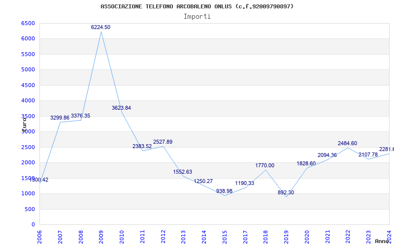The height and width of the screenshot is (246, 394).
Task: Click the 938.98 data label
Action: [225, 191]
